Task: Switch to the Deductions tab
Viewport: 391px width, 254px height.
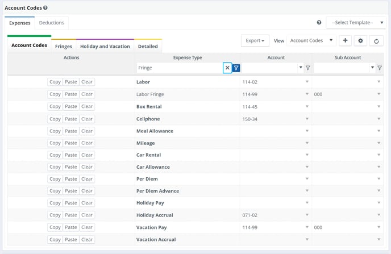Action: coord(51,23)
